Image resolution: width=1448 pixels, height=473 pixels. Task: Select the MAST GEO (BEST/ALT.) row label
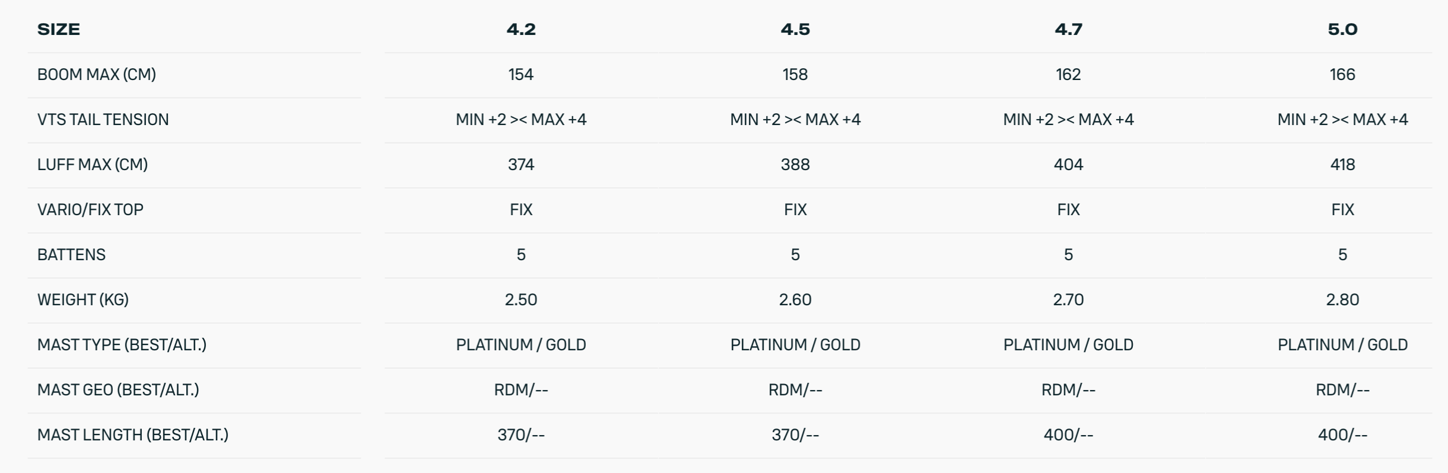tap(118, 390)
